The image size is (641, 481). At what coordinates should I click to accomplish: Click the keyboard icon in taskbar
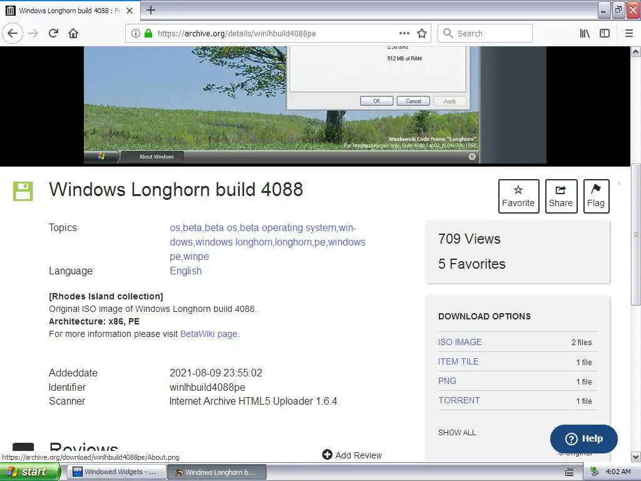570,472
